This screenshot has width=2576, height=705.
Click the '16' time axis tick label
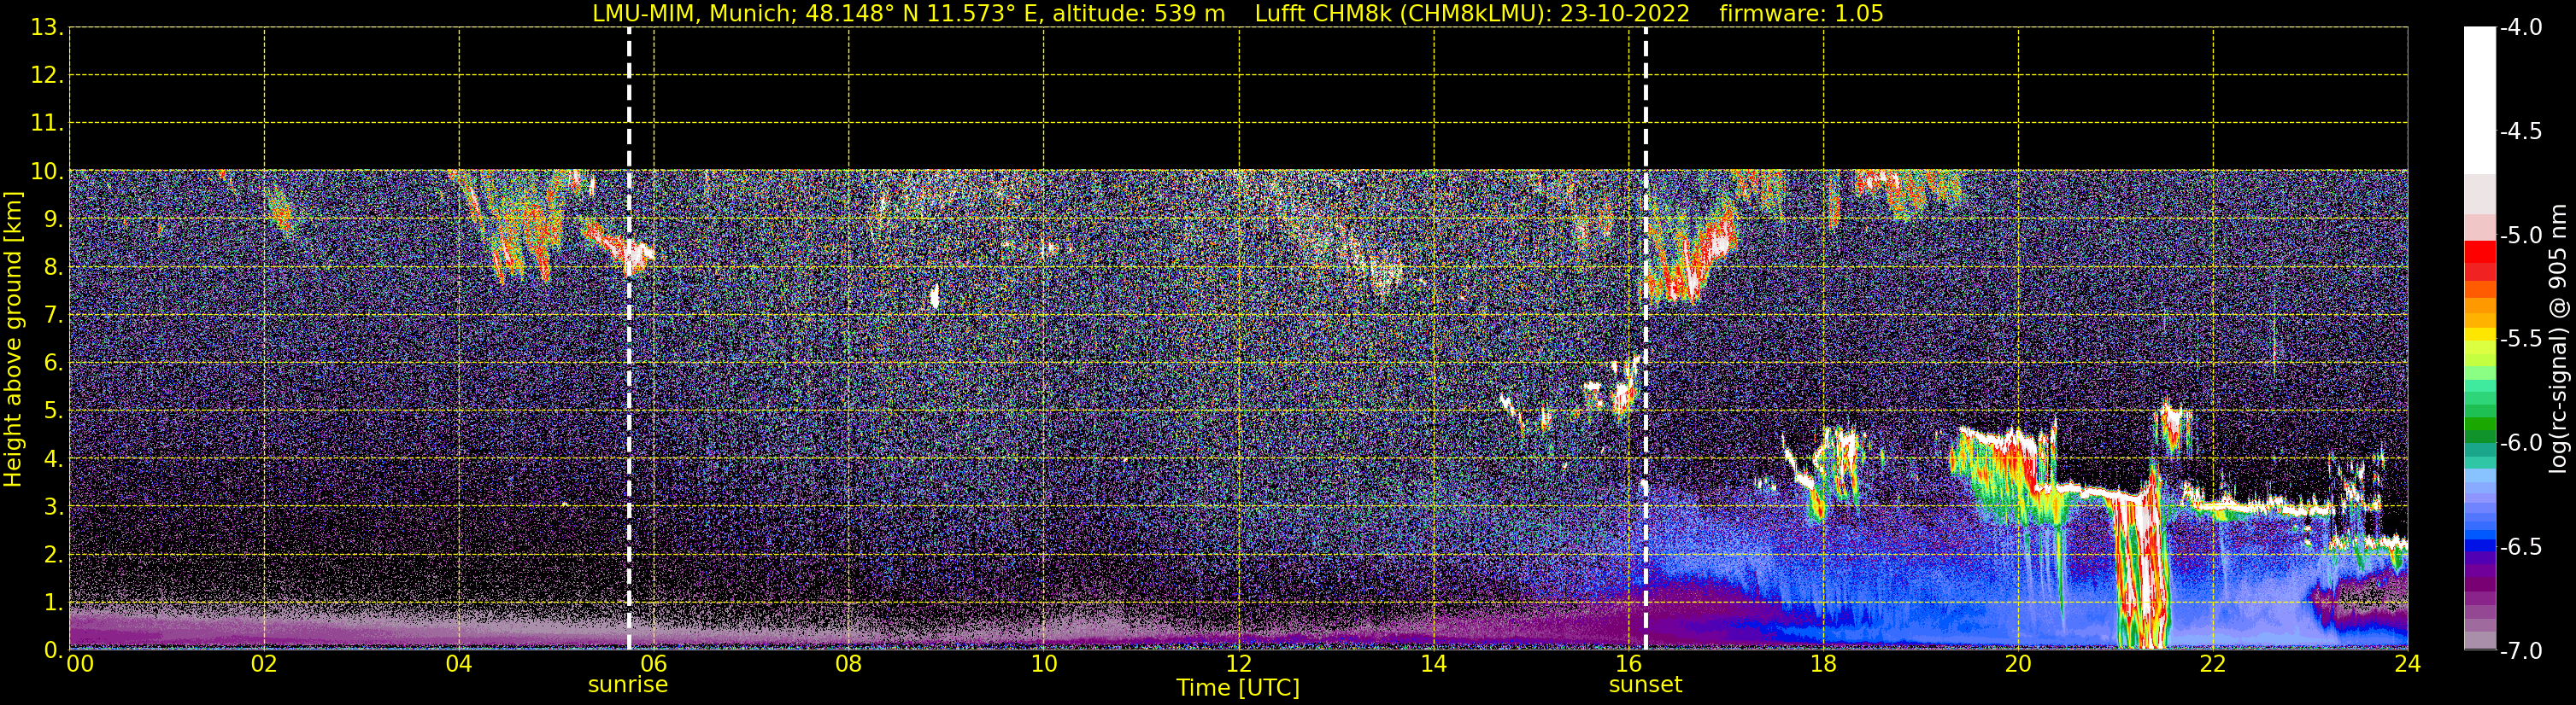1629,664
